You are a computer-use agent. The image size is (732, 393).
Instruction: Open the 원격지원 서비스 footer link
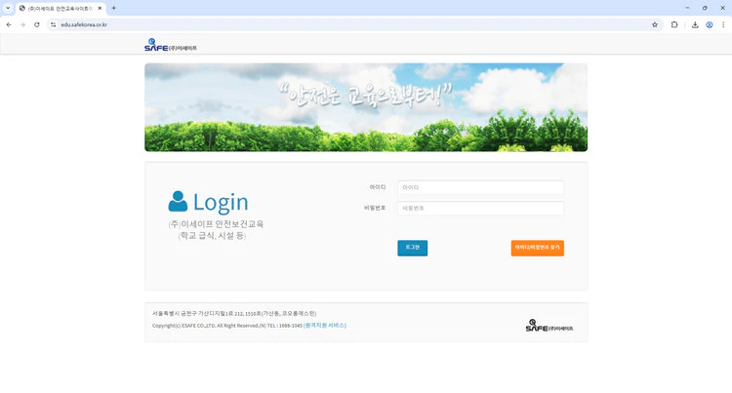(x=325, y=326)
